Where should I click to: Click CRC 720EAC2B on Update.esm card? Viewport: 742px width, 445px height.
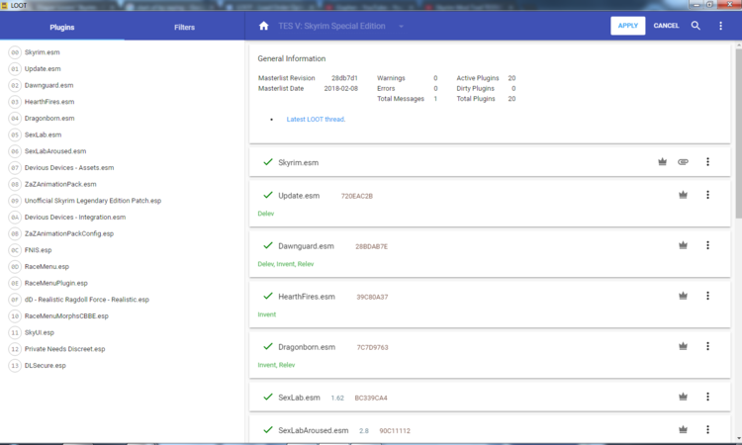(357, 196)
